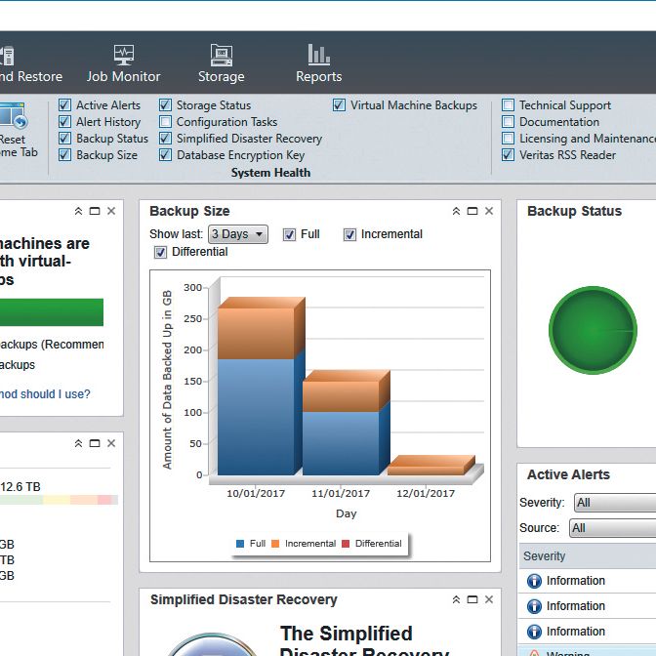Click the 11/01/2017 Full blue bar

pyautogui.click(x=341, y=443)
